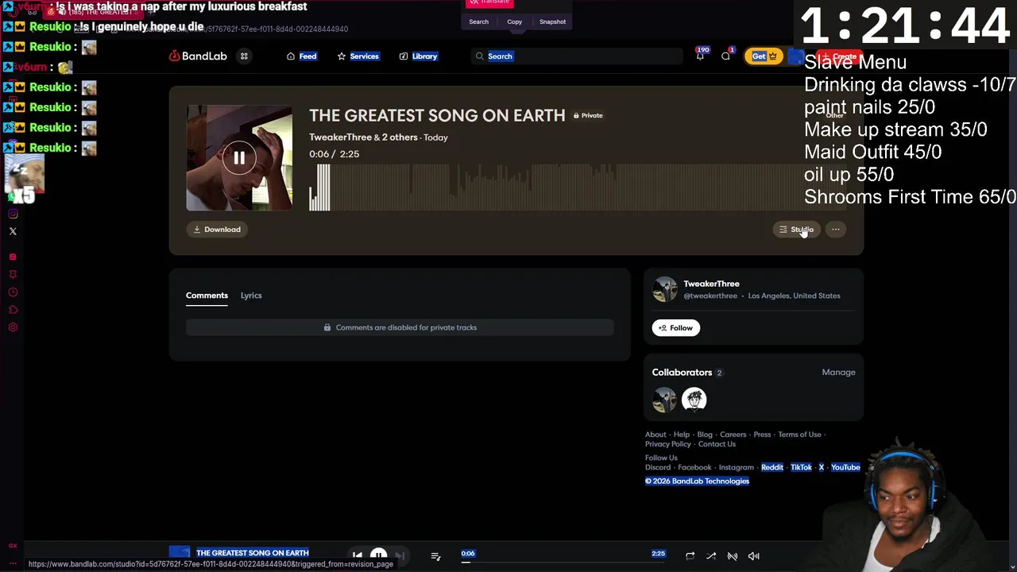Open the Press footer link
Screen dimensions: 1017x572
point(762,435)
